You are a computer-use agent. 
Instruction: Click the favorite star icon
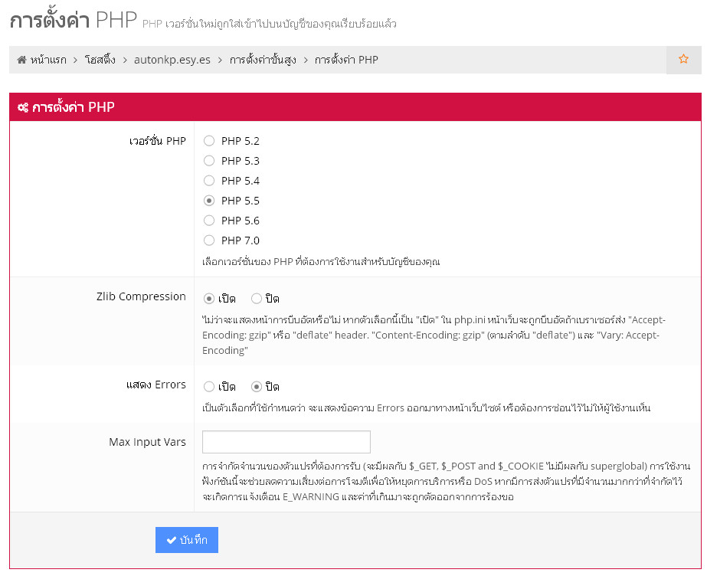[683, 59]
